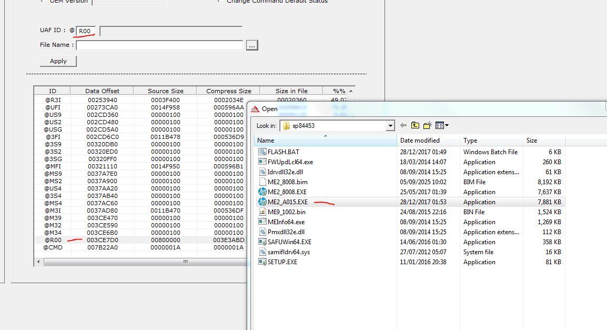This screenshot has width=607, height=330.
Task: Select the @MFI row
Action: coord(141,166)
